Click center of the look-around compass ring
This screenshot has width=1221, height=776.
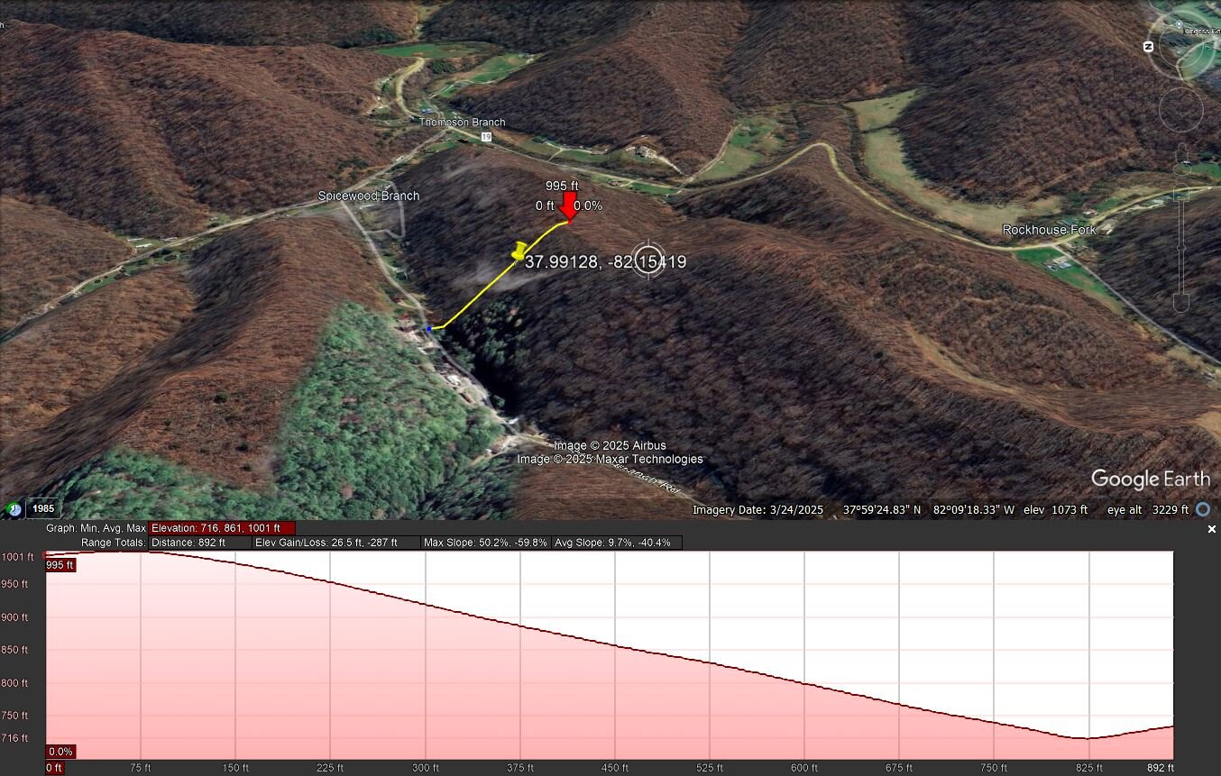coord(1181,47)
